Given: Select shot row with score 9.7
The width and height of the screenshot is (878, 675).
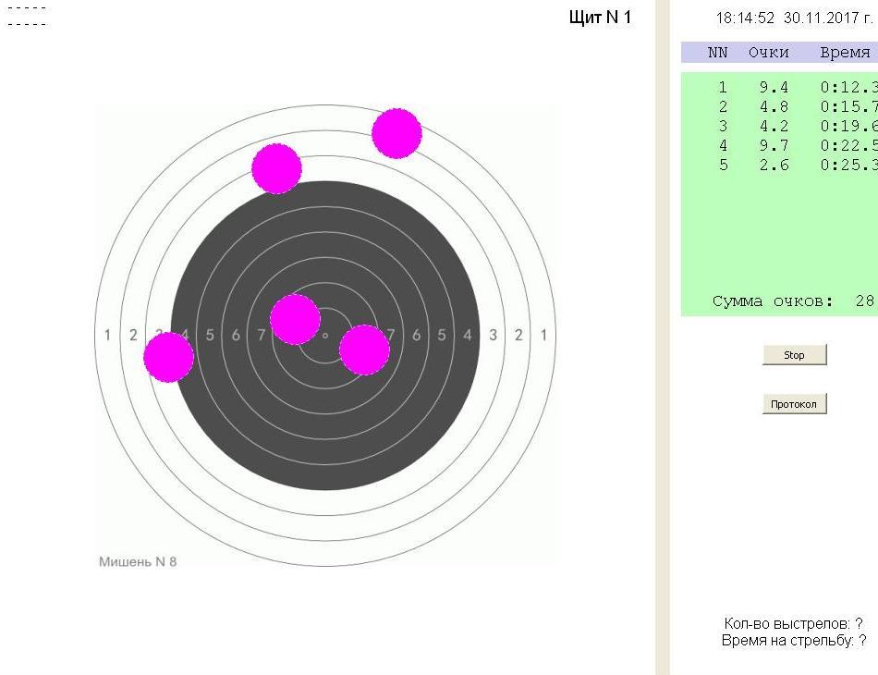Looking at the screenshot, I should (x=774, y=145).
